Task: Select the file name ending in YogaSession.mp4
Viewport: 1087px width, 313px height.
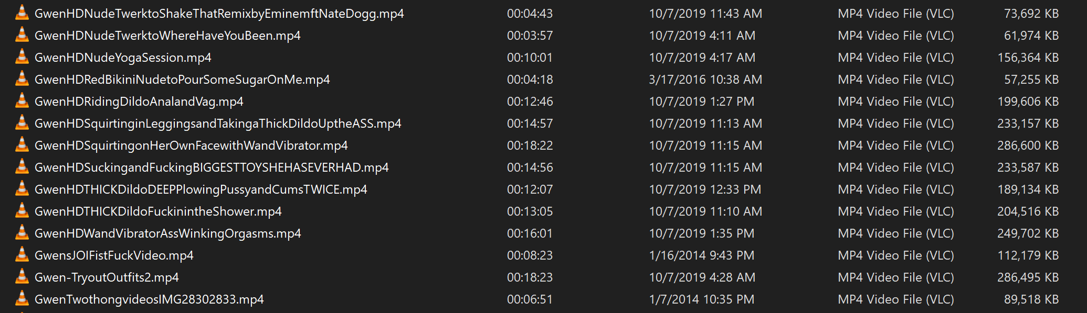Action: (123, 58)
